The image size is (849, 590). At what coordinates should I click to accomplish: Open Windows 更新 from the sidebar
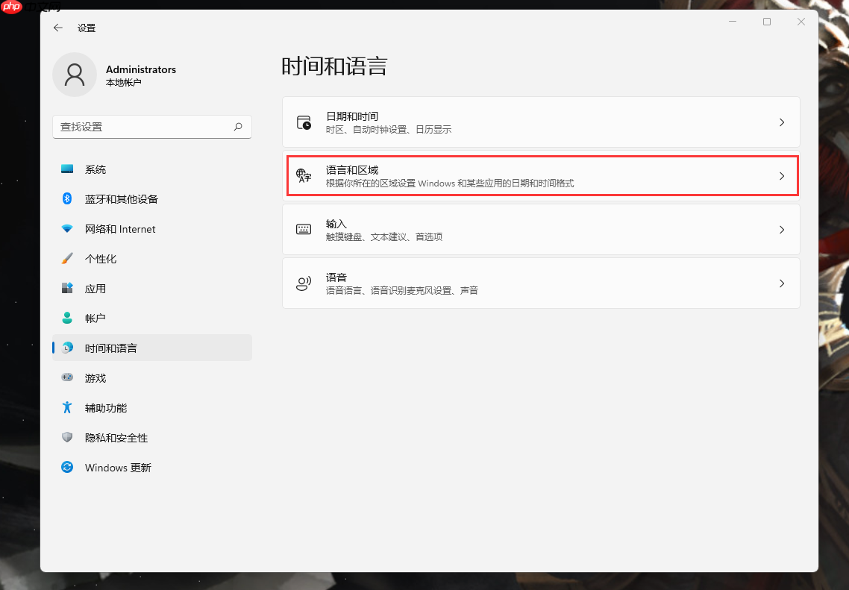(x=116, y=468)
